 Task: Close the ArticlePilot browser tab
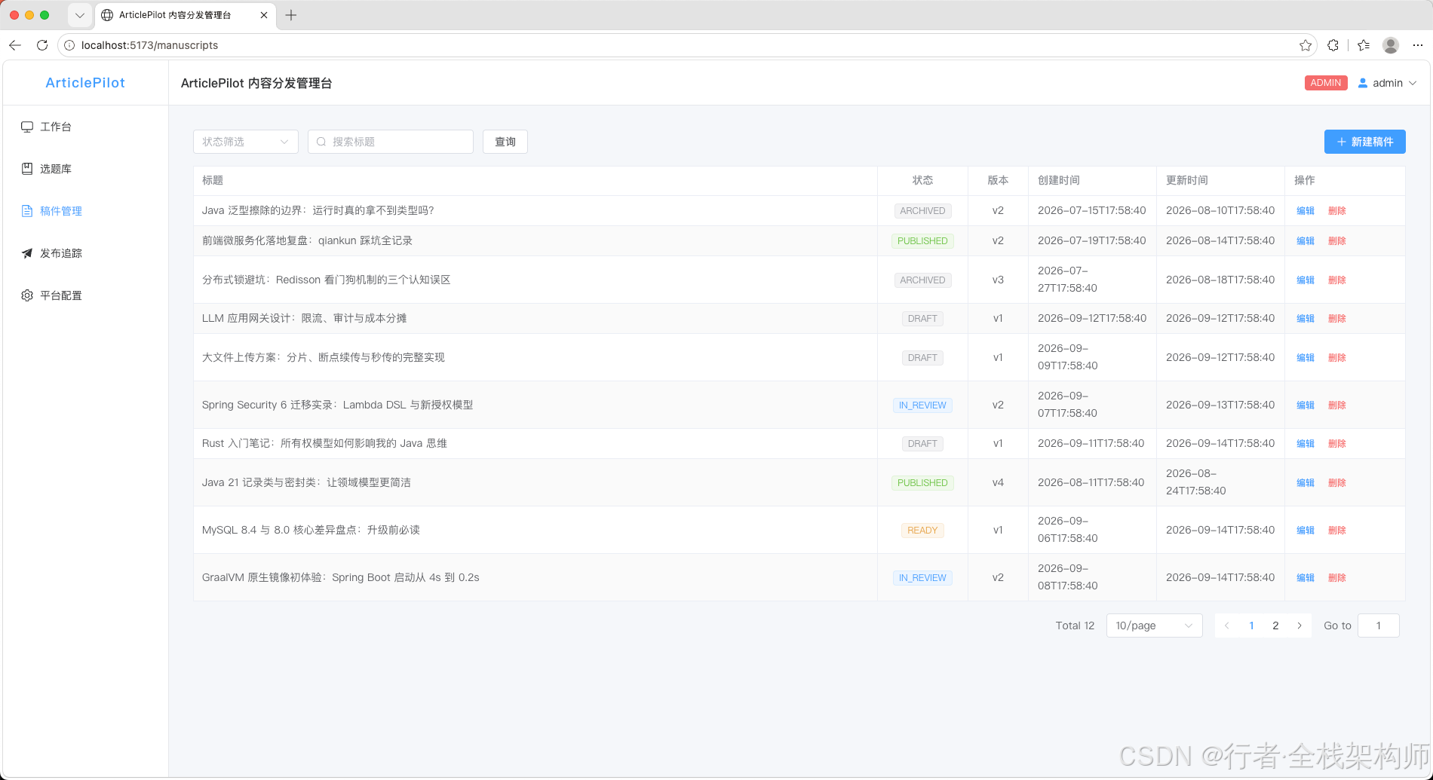pyautogui.click(x=264, y=15)
